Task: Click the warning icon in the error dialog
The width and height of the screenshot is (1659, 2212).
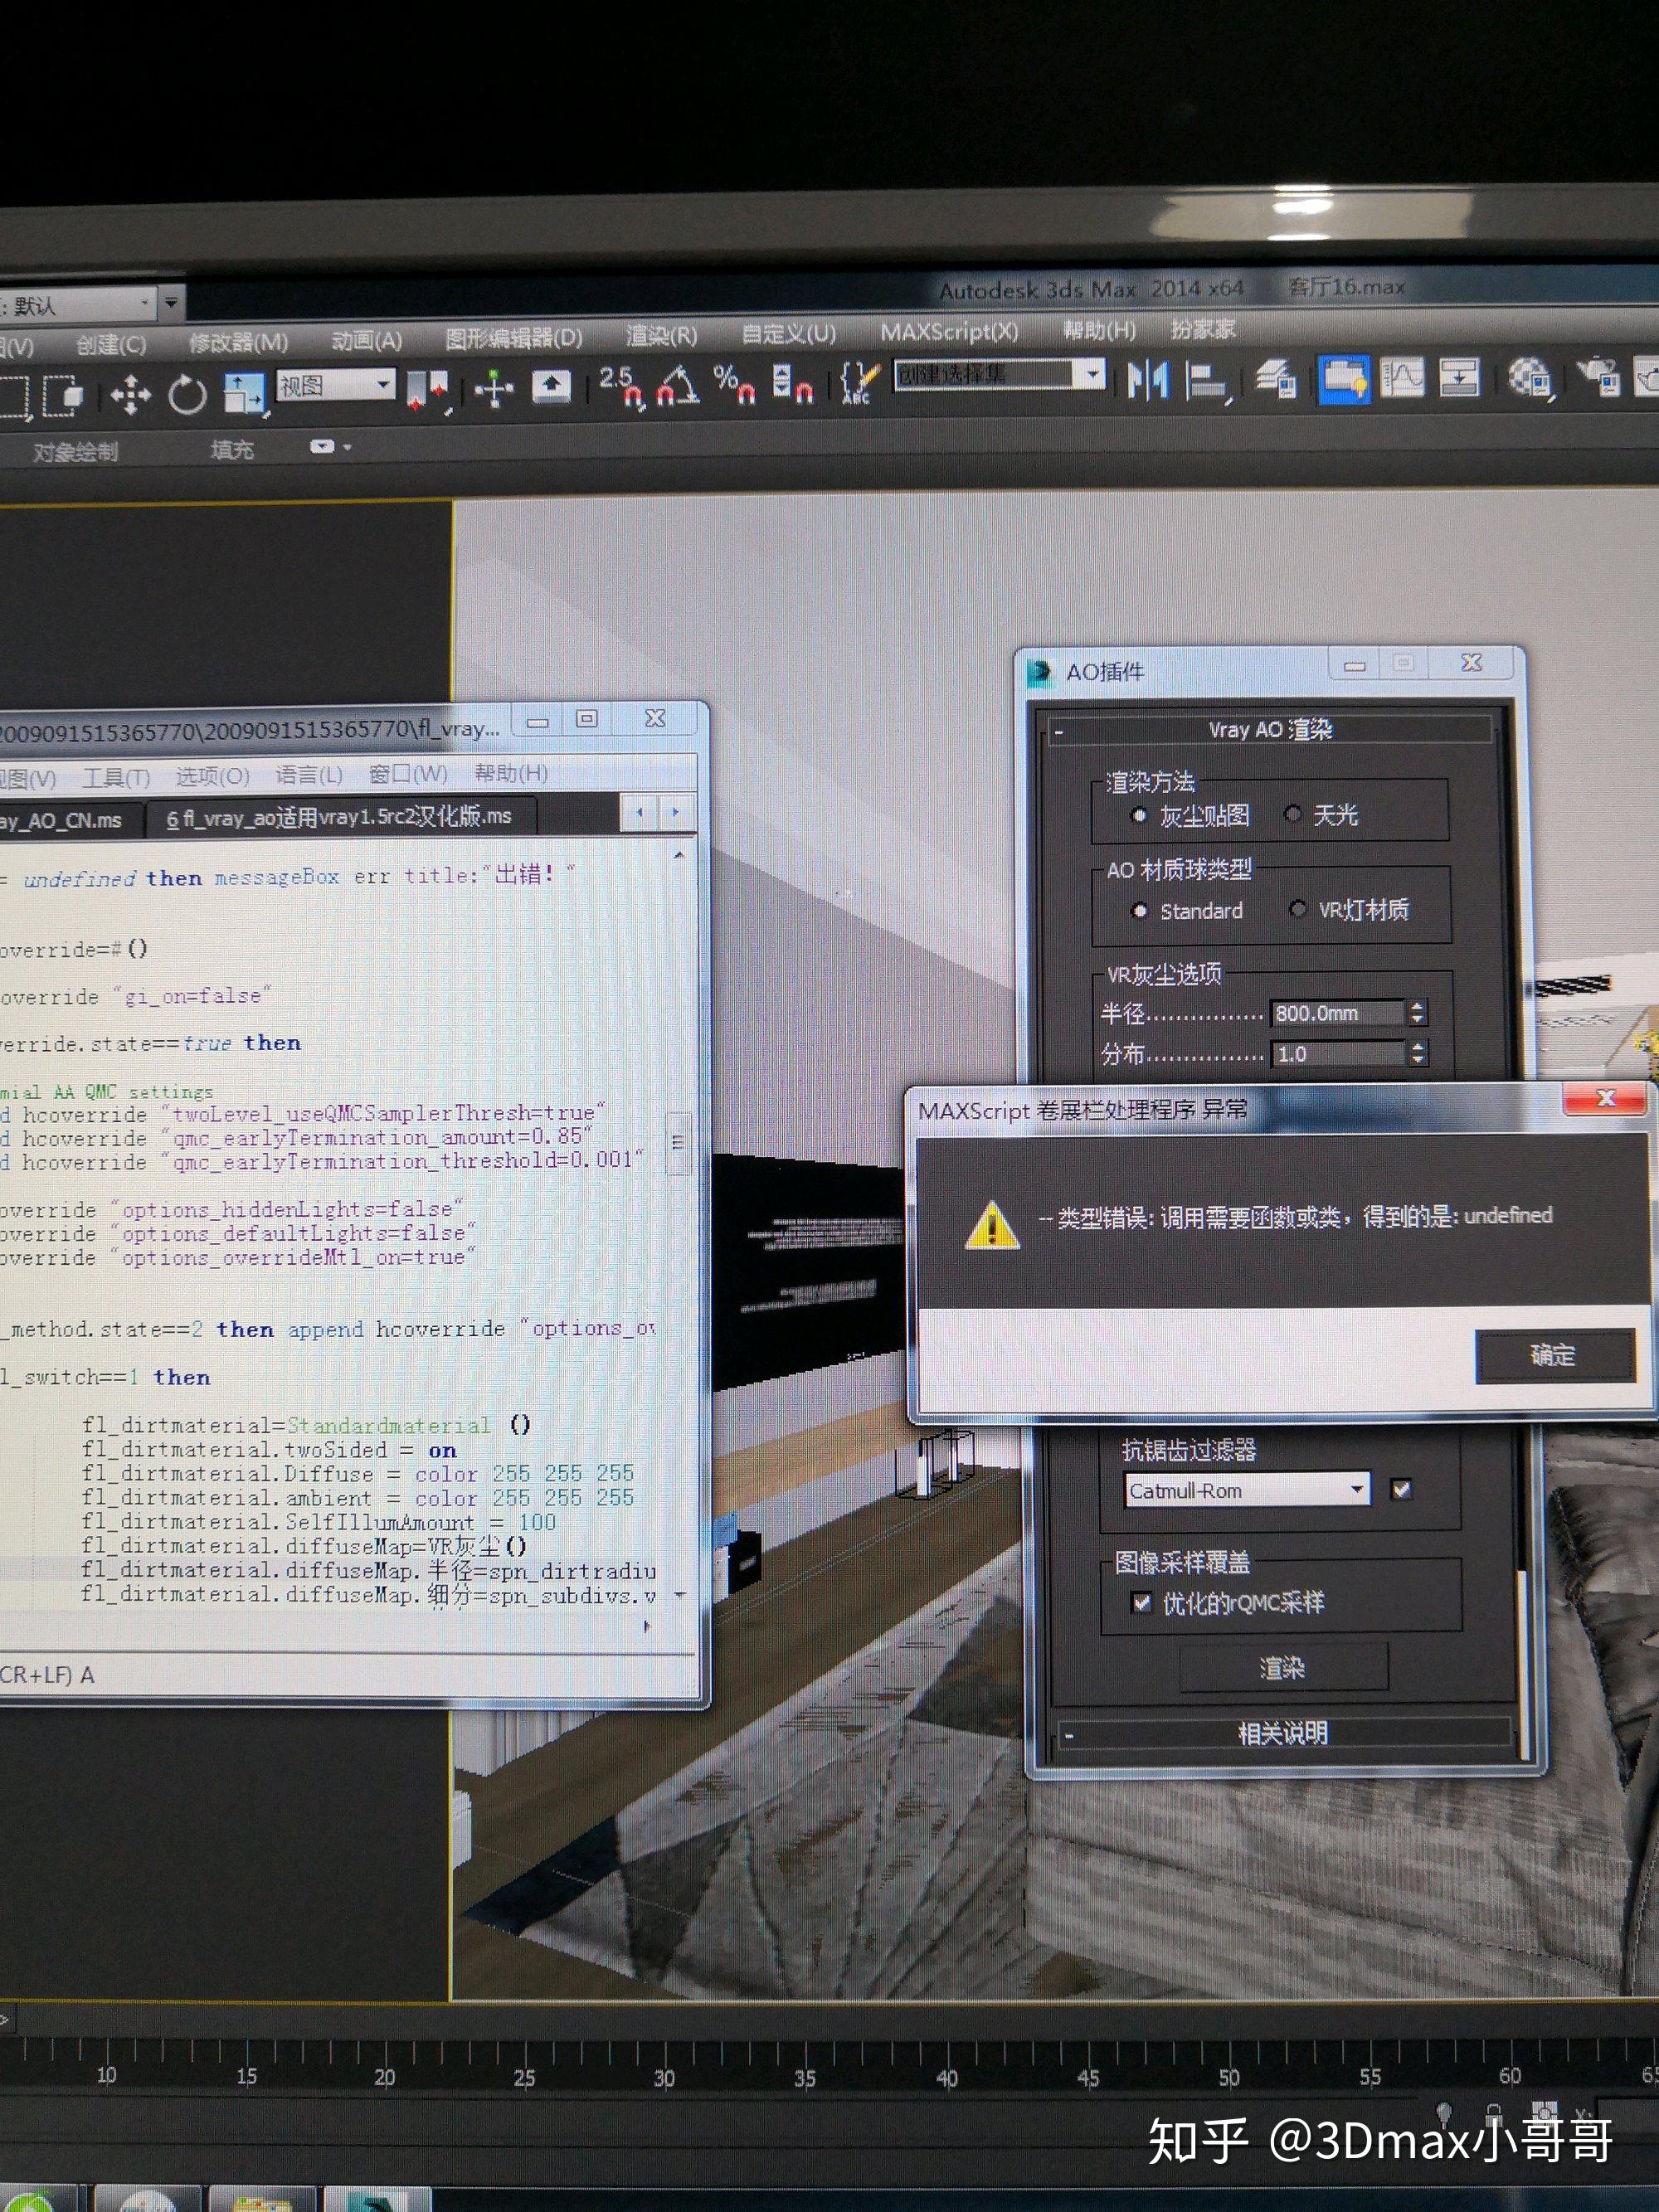Action: pyautogui.click(x=992, y=1225)
